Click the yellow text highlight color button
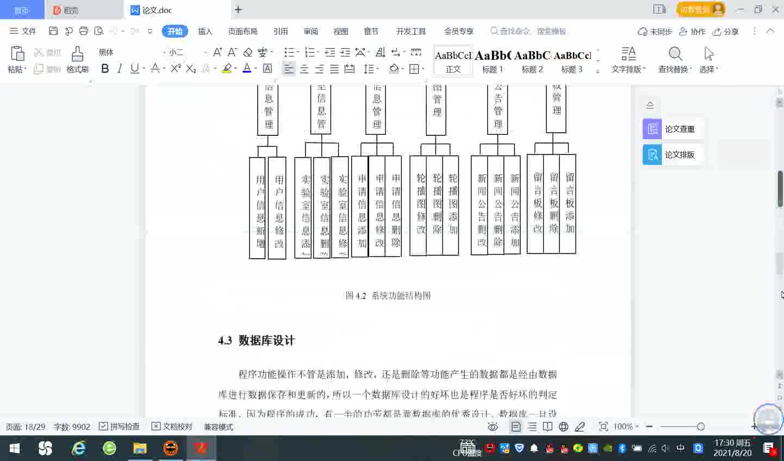The width and height of the screenshot is (784, 461). coord(227,68)
